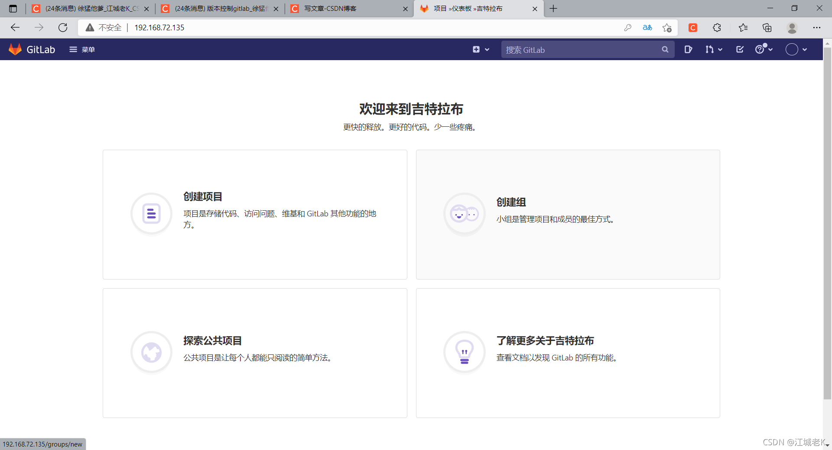Click the browser profile avatar

pyautogui.click(x=792, y=28)
